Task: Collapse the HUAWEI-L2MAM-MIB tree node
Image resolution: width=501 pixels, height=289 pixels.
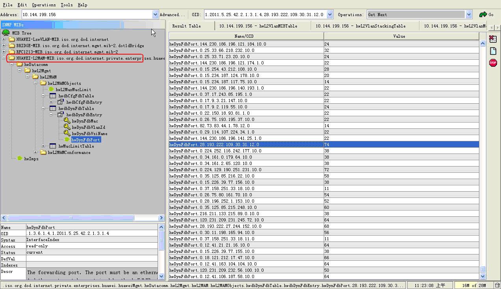Action: tap(4, 58)
